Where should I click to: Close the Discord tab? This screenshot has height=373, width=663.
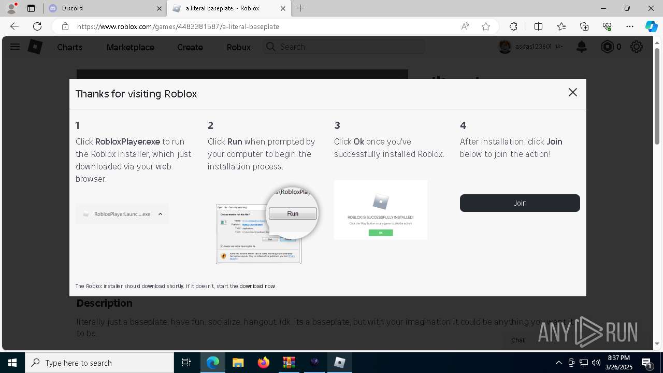(x=159, y=8)
